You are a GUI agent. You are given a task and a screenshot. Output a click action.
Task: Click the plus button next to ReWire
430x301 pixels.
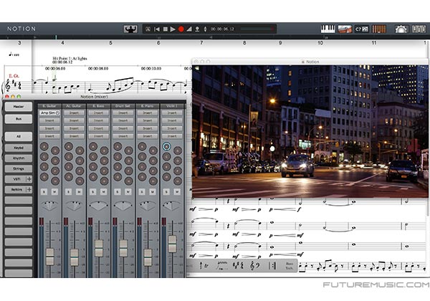coord(29,189)
